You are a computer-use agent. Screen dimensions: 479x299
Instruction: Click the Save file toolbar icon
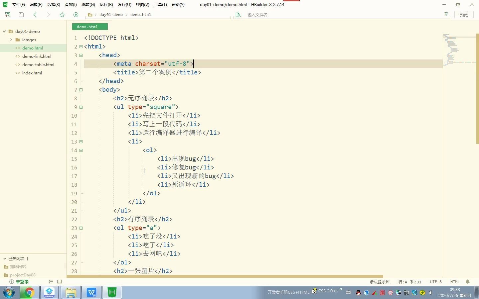click(21, 15)
